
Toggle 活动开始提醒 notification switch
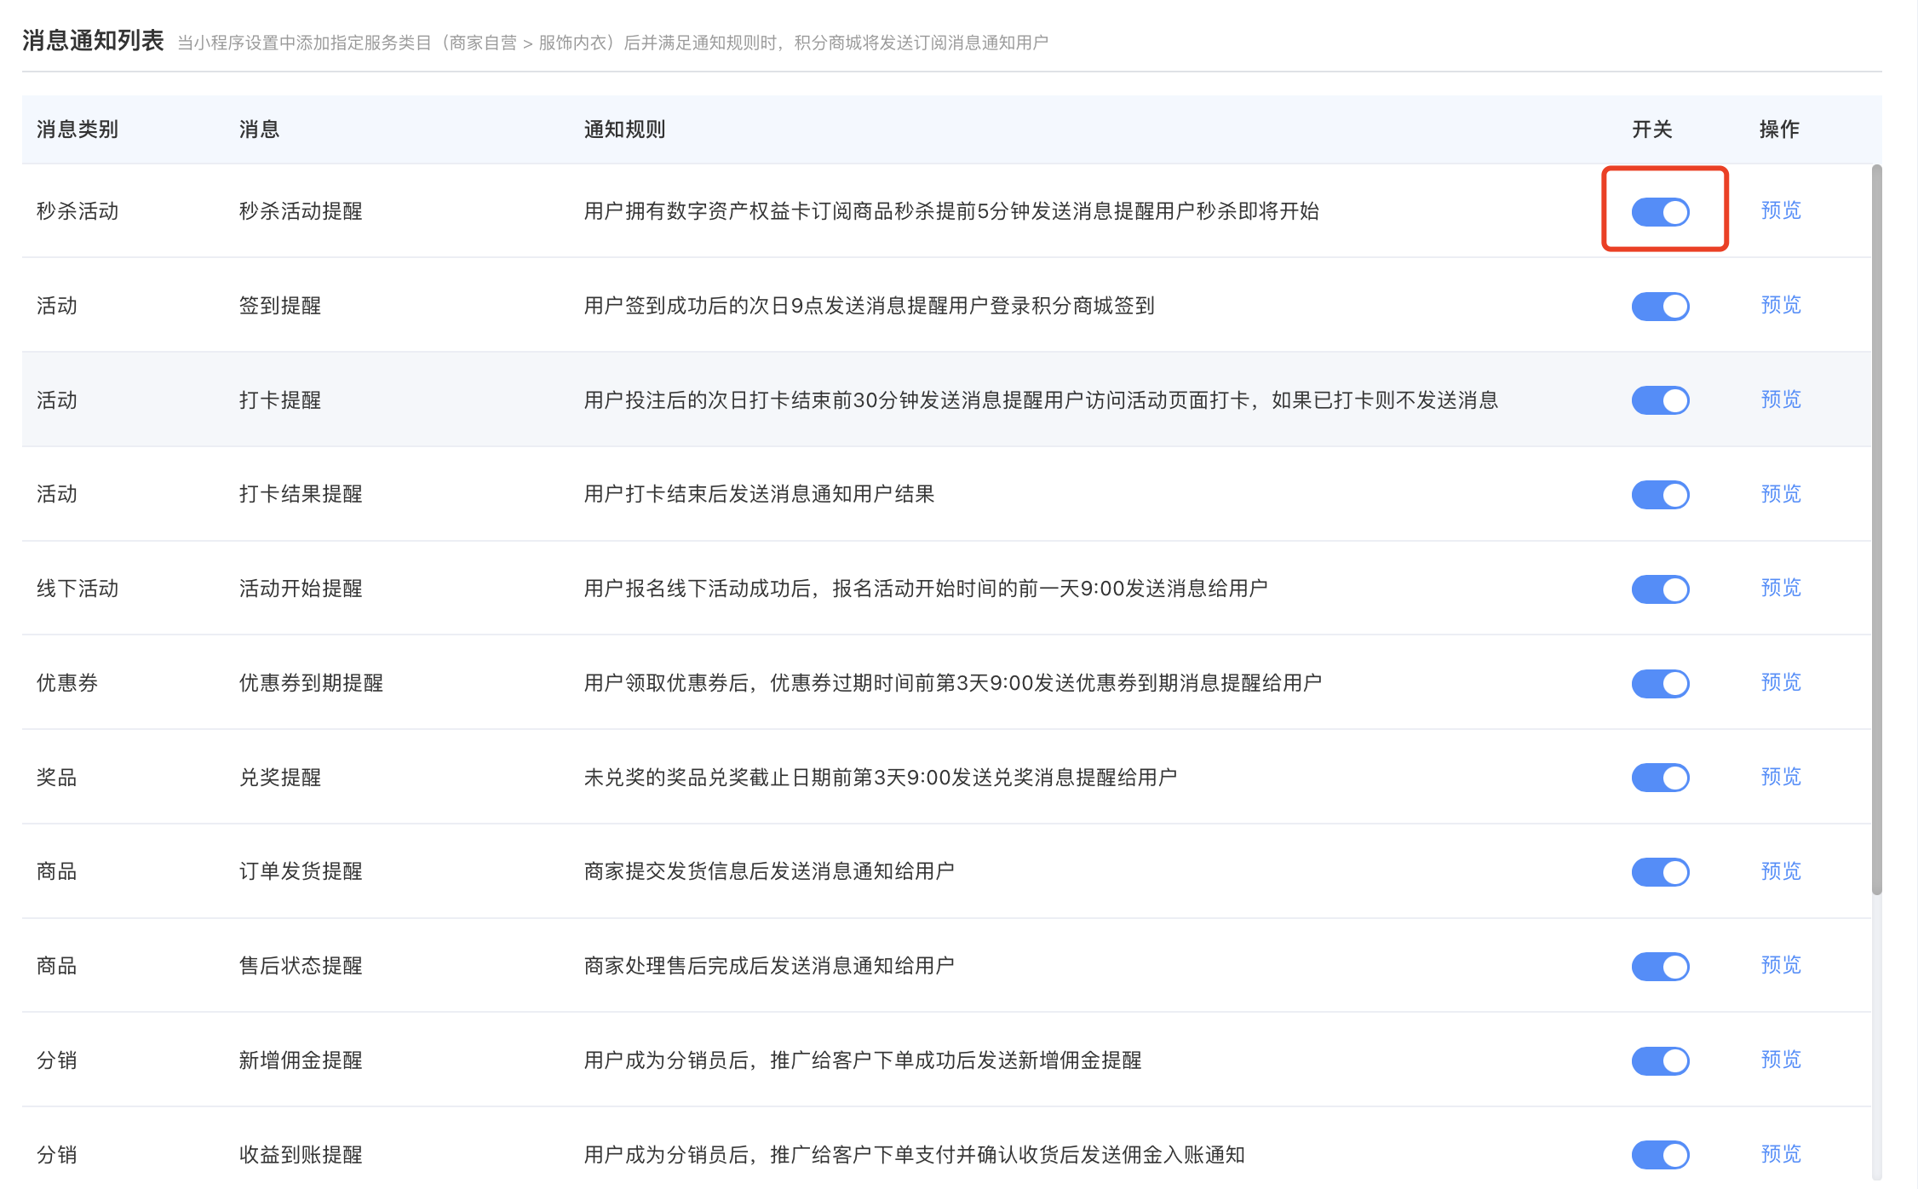coord(1660,589)
